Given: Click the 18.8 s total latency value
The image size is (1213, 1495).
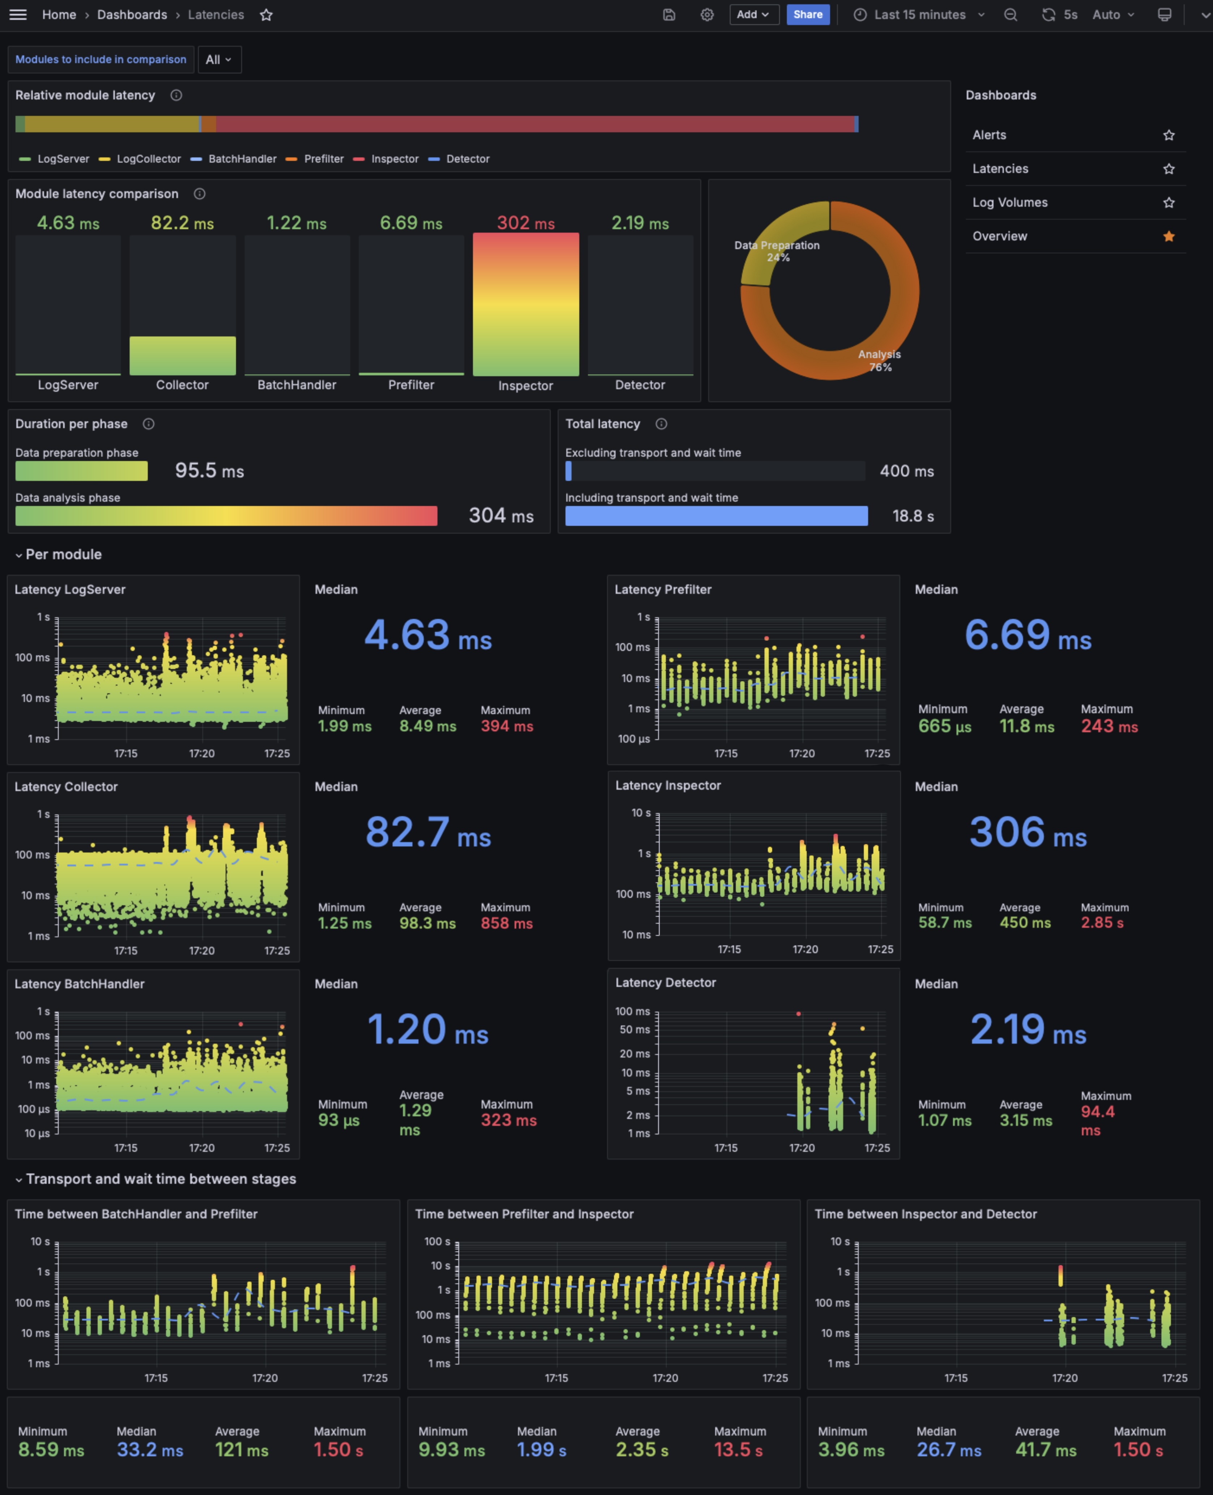Looking at the screenshot, I should [913, 516].
